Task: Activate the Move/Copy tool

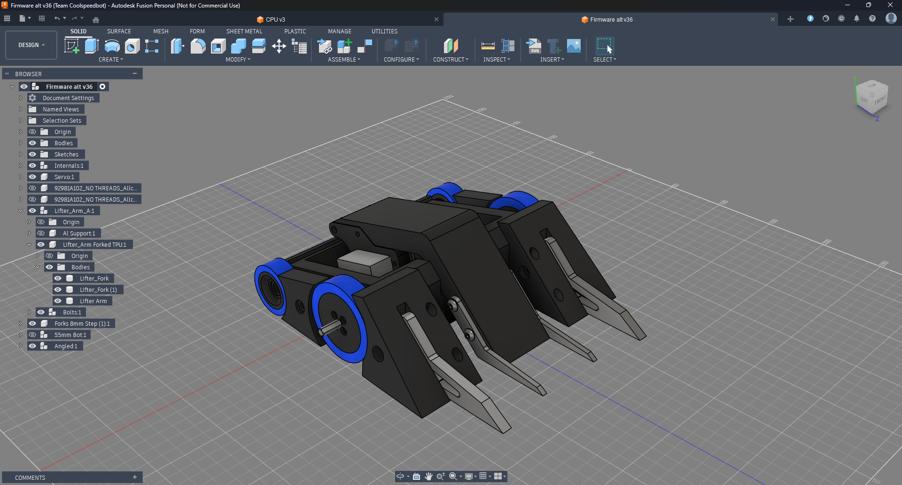Action: 279,46
